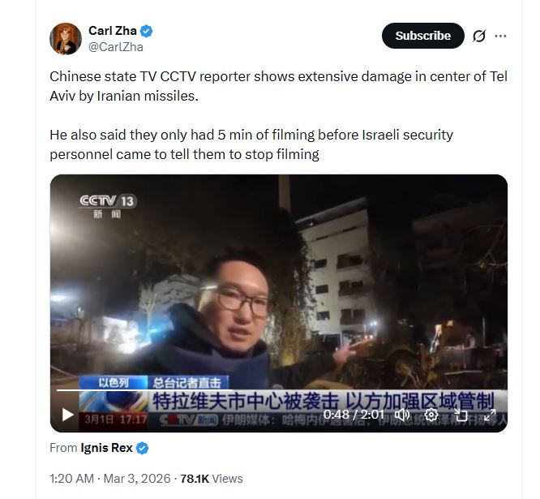Click the 0:48 / 2:01 time display
540x499 pixels.
[x=354, y=415]
